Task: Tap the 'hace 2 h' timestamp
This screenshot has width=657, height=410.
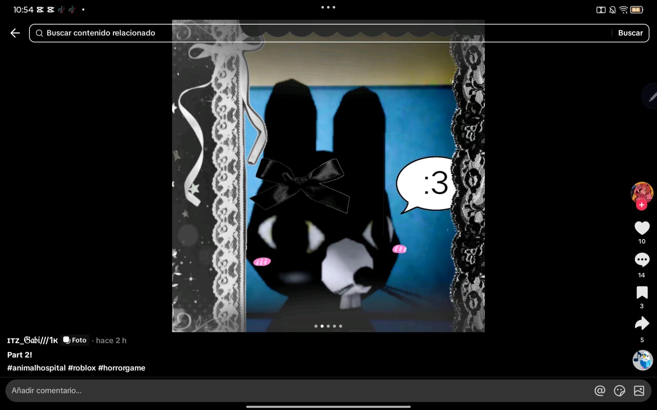Action: coord(111,340)
